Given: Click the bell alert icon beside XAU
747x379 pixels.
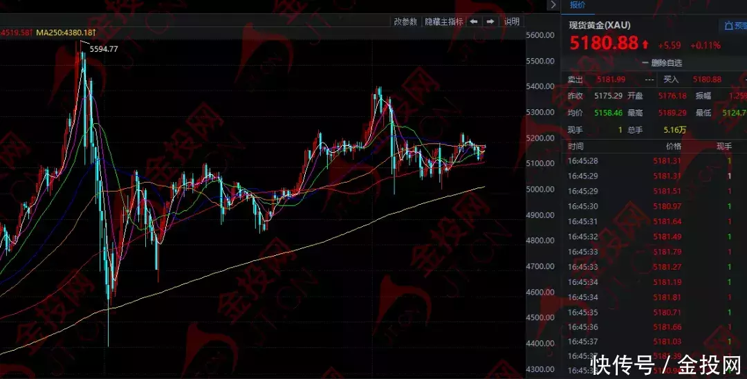Looking at the screenshot, I should tap(728, 26).
